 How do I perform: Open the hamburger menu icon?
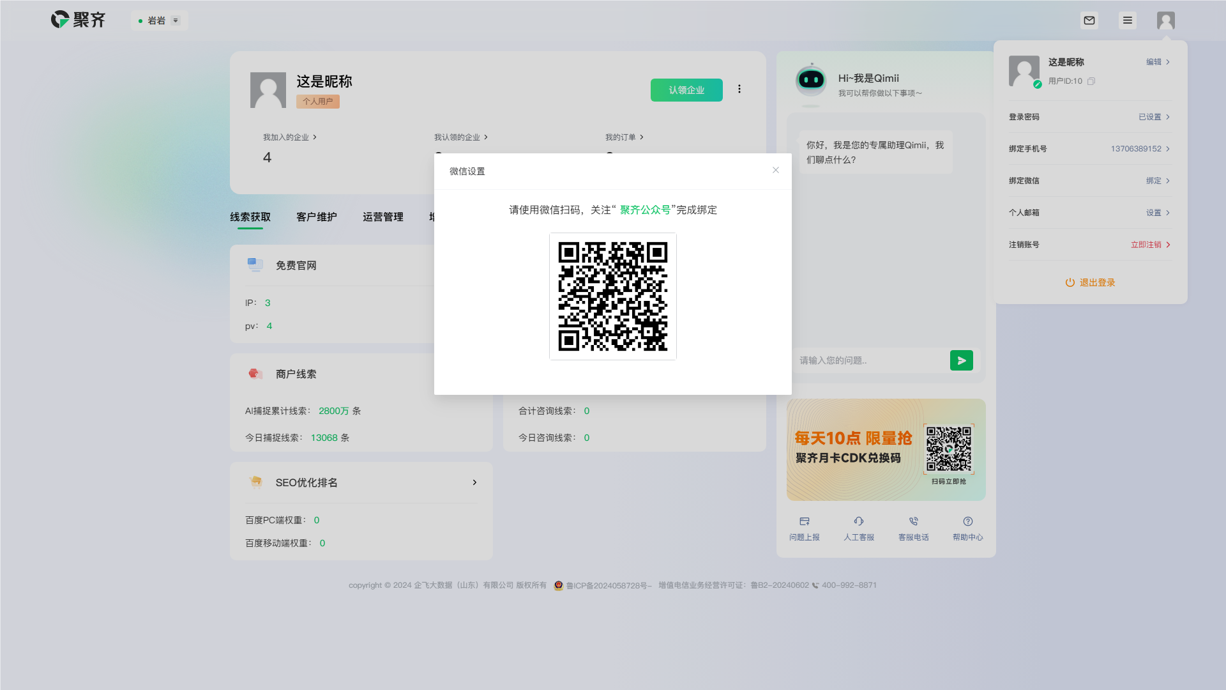1128,20
